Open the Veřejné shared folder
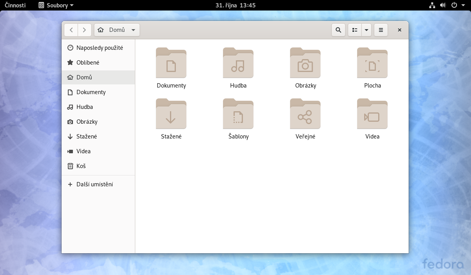Image resolution: width=471 pixels, height=275 pixels. (305, 114)
